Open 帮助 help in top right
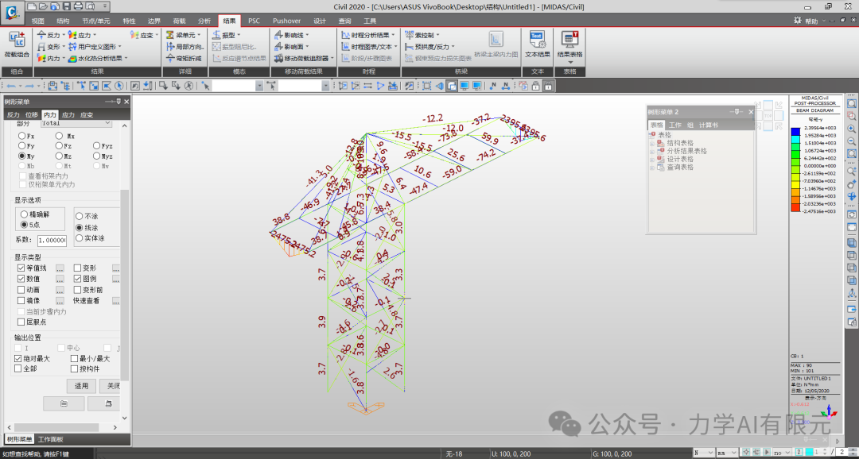859x459 pixels. (x=806, y=21)
